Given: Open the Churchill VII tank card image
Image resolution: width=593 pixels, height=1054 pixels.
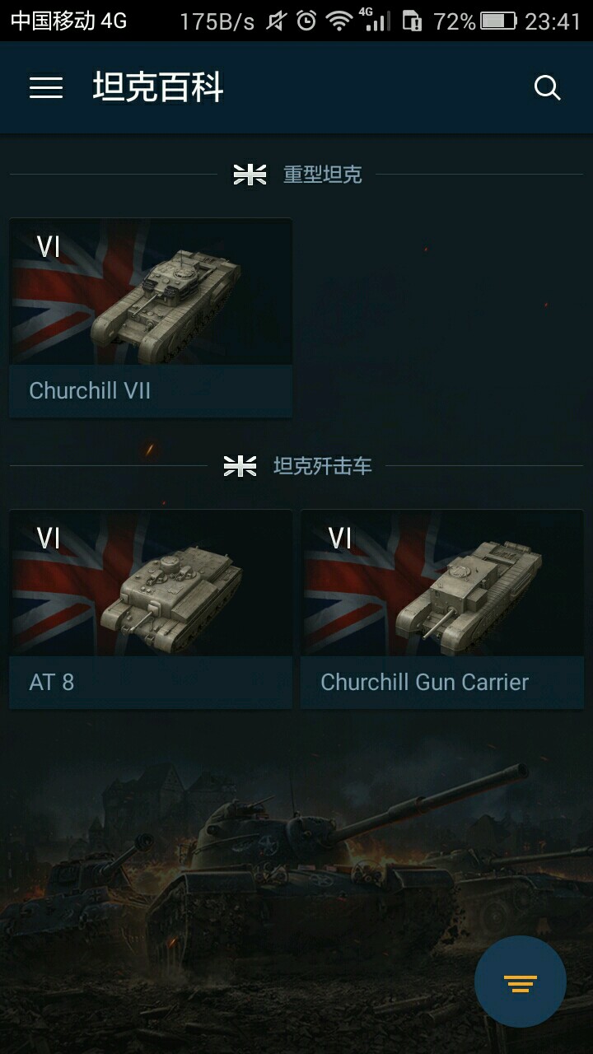Looking at the screenshot, I should click(x=151, y=291).
